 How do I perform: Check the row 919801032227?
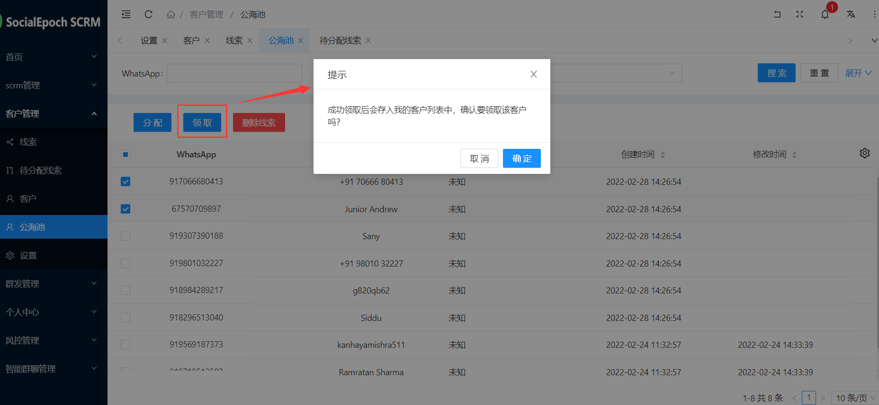(x=126, y=263)
